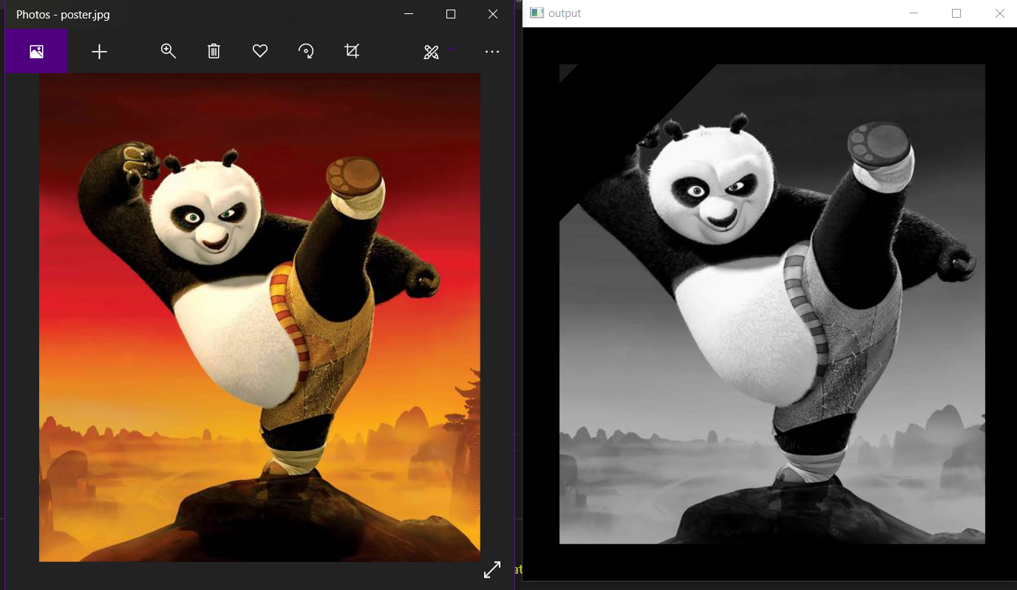1017x590 pixels.
Task: Open Edit & Create pencil icon
Action: [431, 52]
